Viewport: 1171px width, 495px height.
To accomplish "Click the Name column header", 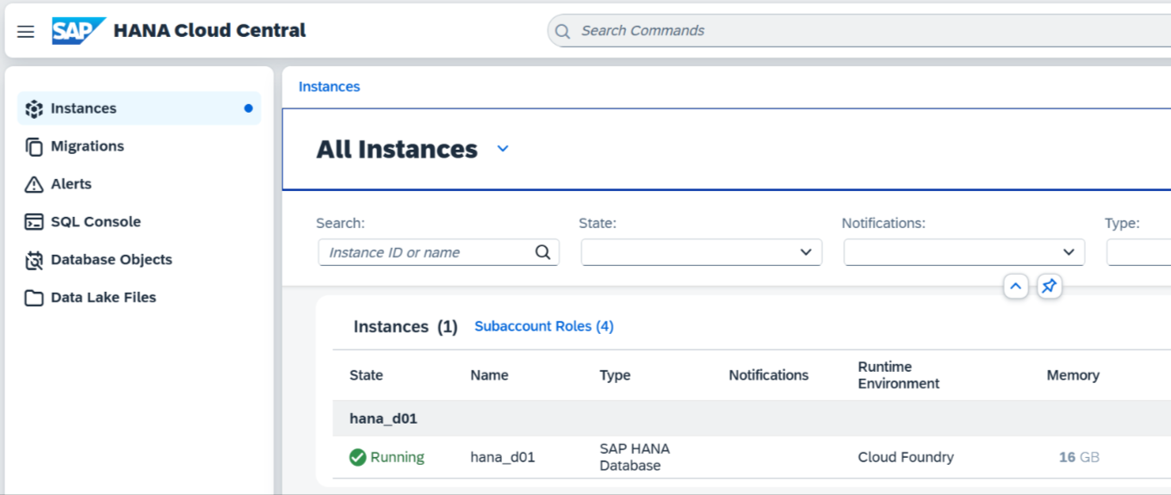I will pyautogui.click(x=489, y=375).
